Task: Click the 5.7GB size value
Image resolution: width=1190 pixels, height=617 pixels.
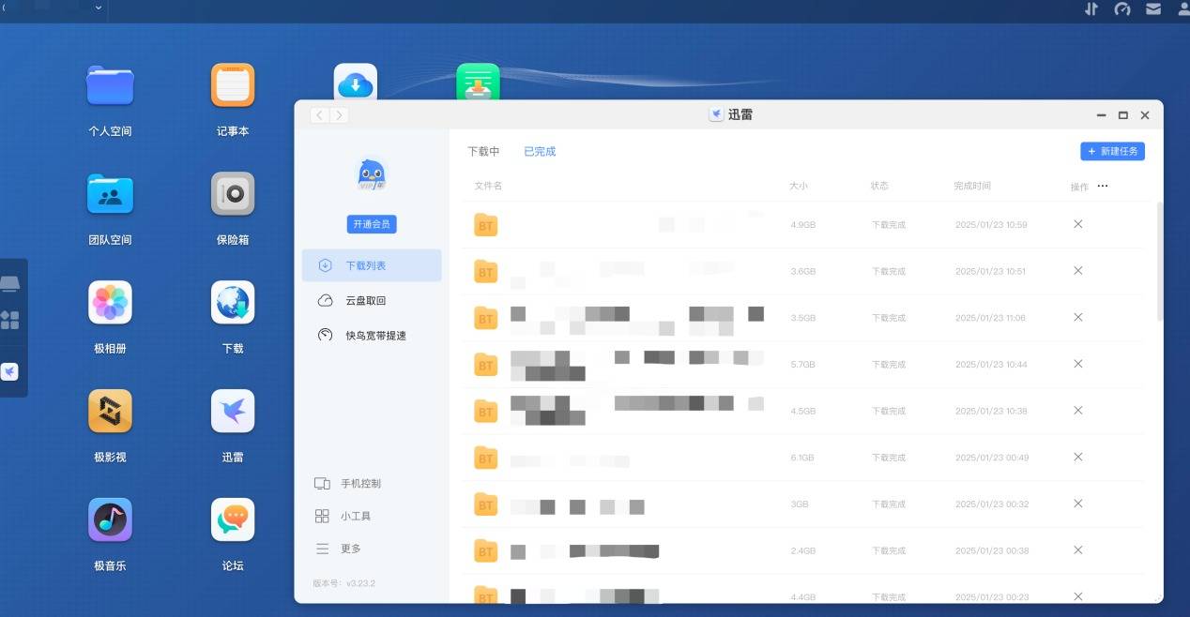Action: coord(803,364)
